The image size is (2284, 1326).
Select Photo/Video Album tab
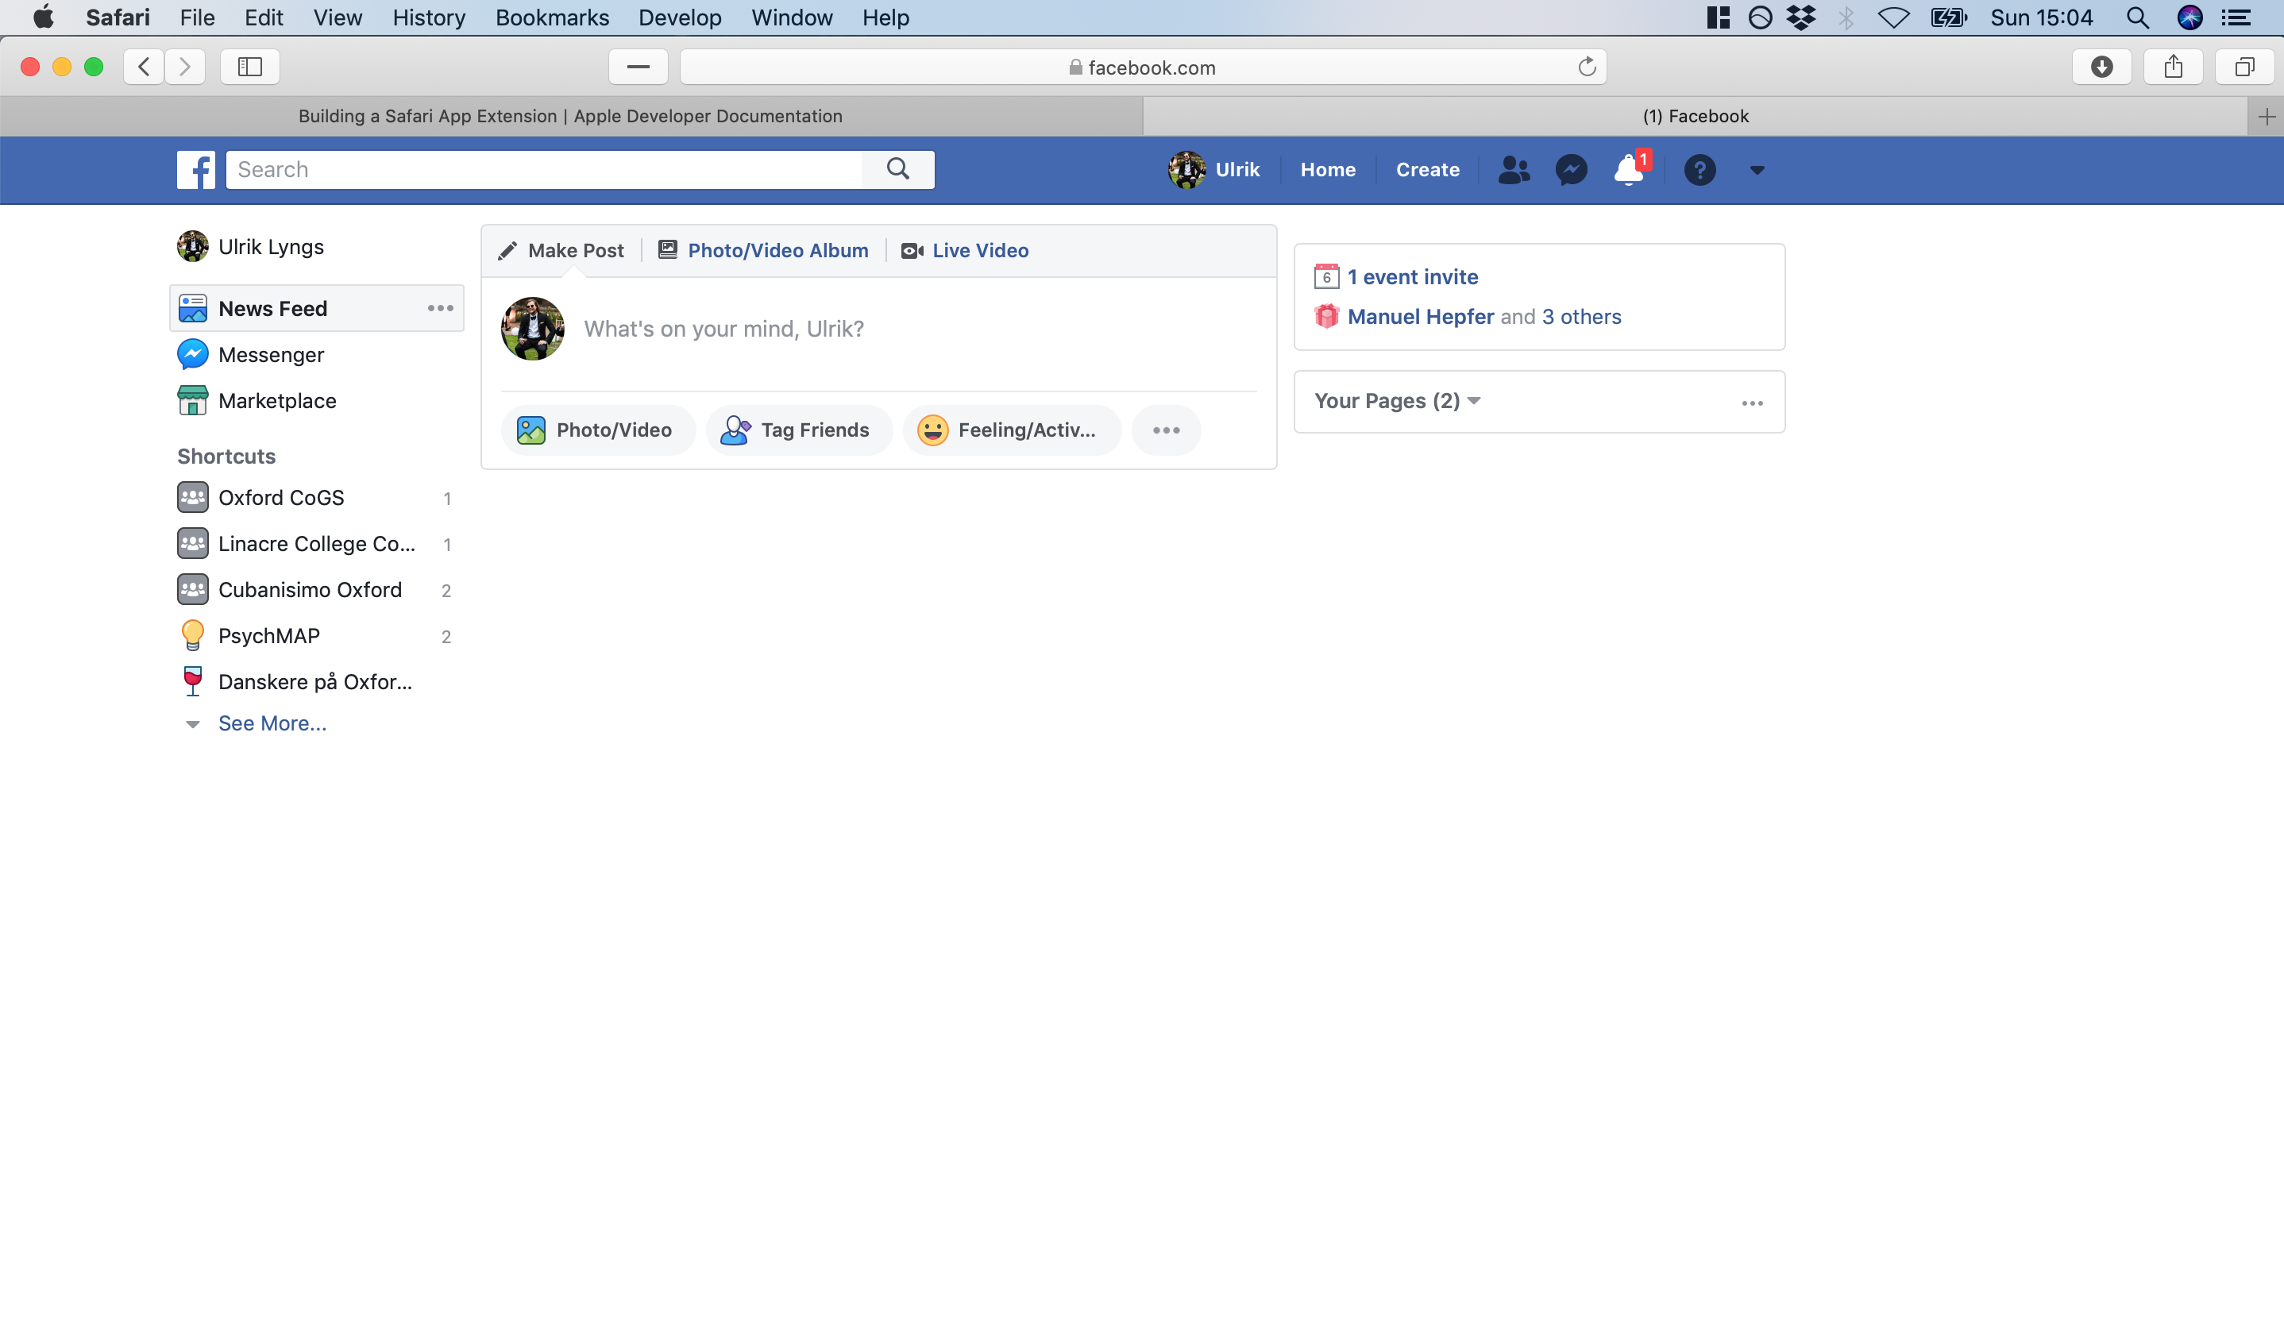point(763,250)
